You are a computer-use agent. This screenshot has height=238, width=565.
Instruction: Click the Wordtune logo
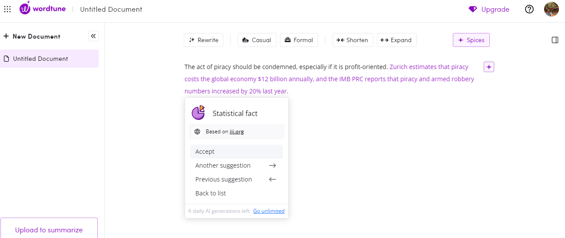click(43, 9)
